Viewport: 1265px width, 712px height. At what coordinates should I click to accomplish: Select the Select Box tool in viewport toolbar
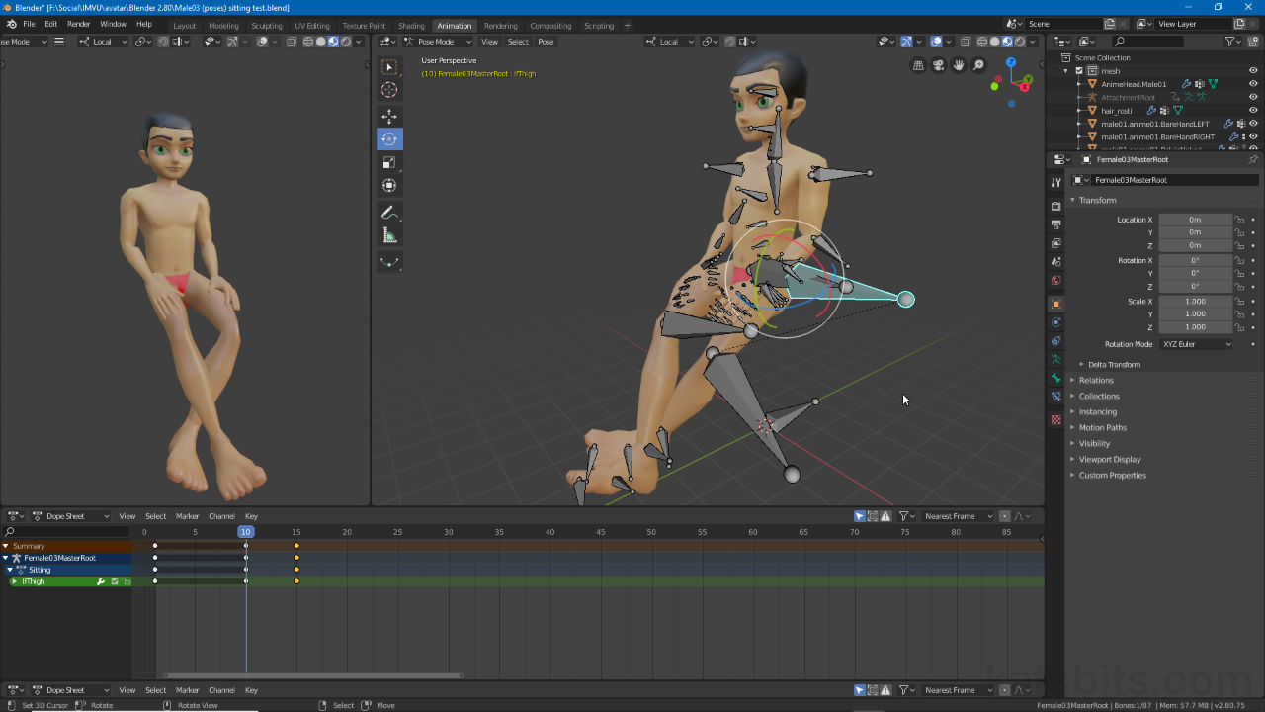click(x=389, y=67)
